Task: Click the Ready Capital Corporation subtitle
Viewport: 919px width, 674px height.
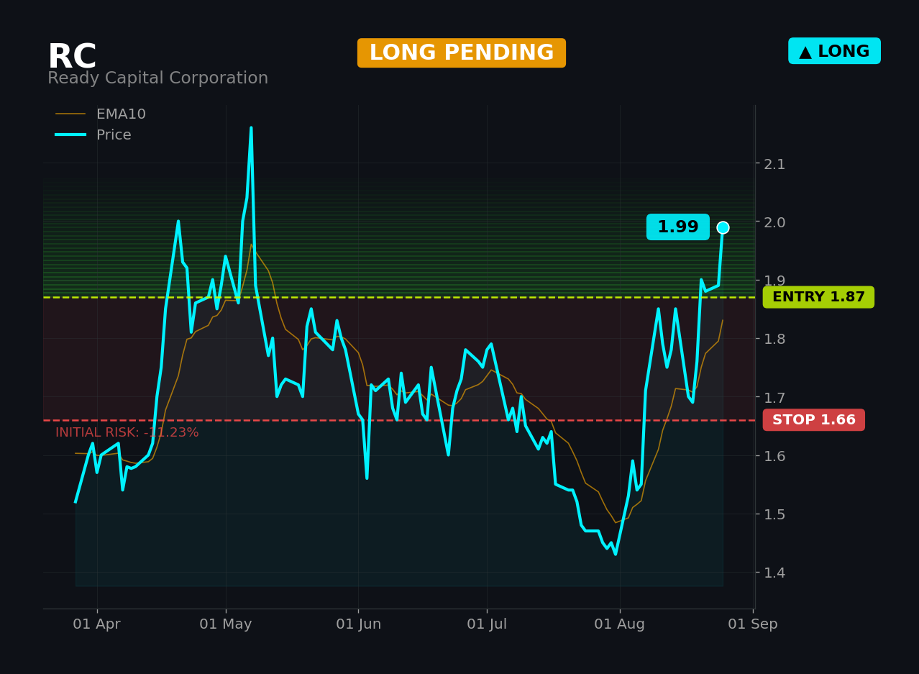Action: pyautogui.click(x=157, y=78)
